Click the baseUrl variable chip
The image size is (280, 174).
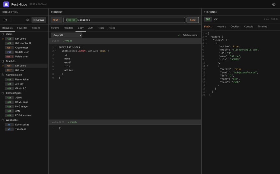[x=72, y=20]
